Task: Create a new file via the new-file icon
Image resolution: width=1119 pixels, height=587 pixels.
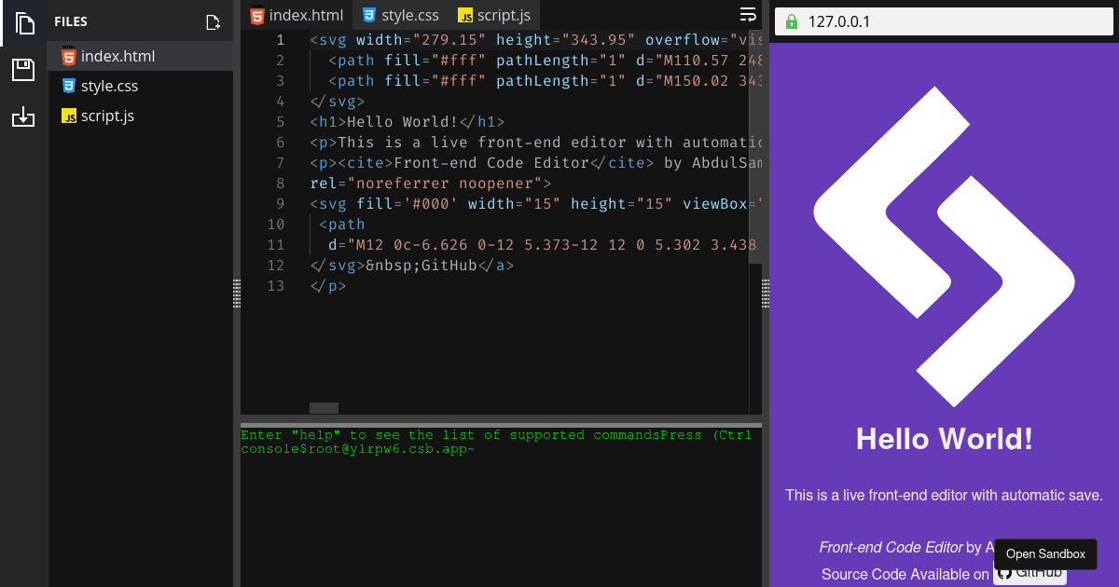Action: pyautogui.click(x=213, y=20)
